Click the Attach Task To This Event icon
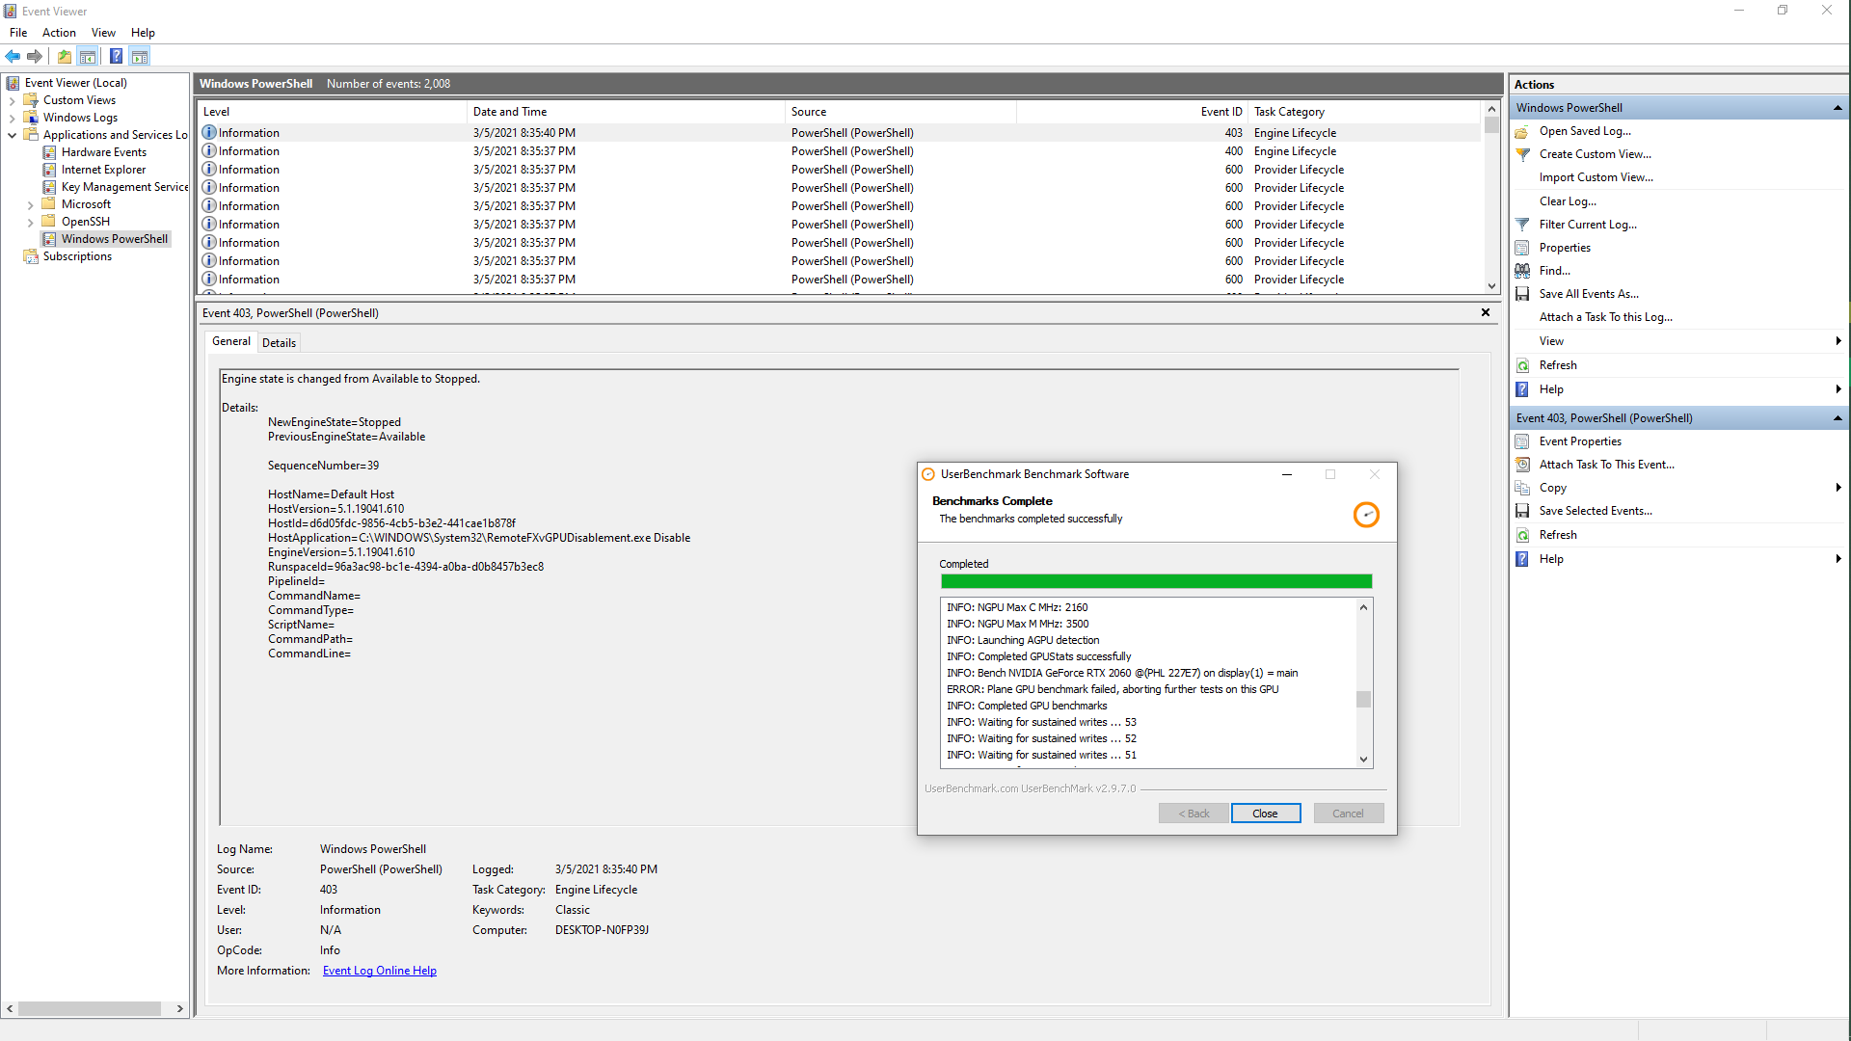Image resolution: width=1851 pixels, height=1041 pixels. [1522, 465]
